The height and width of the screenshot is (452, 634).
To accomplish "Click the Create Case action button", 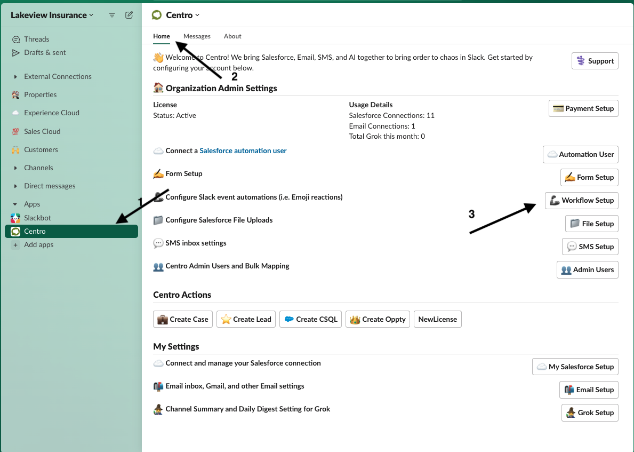I will pos(183,319).
